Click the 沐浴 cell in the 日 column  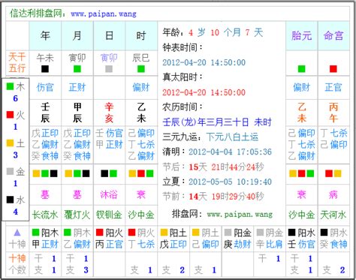[109, 194]
